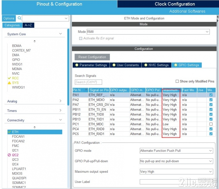
Task: Select the A->Z view button
Action: pos(28,25)
